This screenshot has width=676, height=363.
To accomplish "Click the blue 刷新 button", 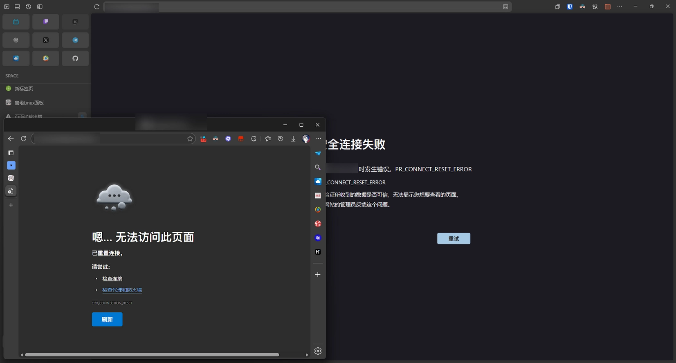I will pyautogui.click(x=107, y=319).
